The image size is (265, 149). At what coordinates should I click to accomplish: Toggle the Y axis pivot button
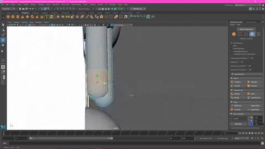(x=251, y=121)
